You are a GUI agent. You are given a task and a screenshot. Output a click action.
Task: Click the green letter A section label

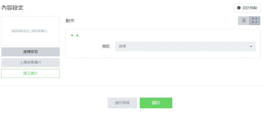point(77,35)
